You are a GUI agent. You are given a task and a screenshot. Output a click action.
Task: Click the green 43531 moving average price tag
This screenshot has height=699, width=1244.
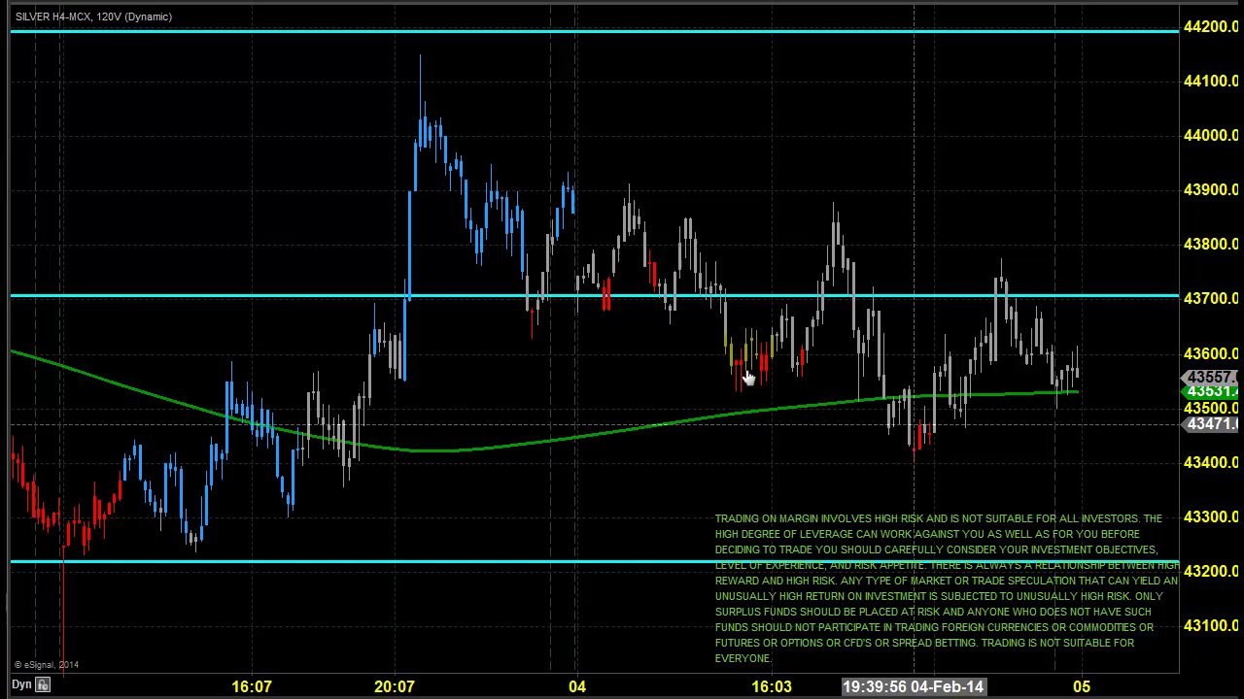tap(1210, 391)
